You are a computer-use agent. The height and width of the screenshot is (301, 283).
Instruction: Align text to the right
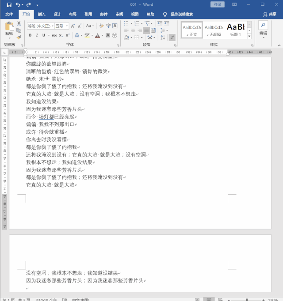(140, 30)
